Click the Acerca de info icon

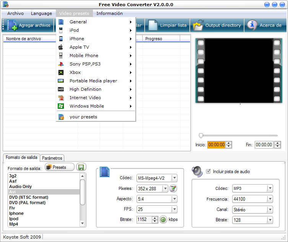(x=252, y=25)
